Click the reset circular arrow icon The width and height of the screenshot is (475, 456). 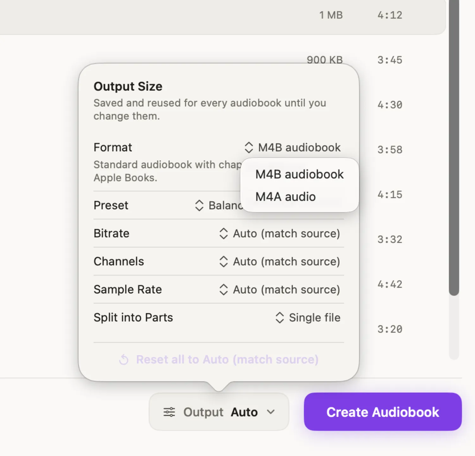point(124,360)
